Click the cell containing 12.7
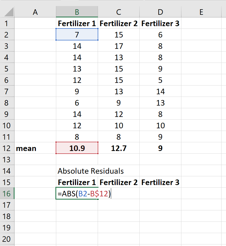 coord(119,148)
